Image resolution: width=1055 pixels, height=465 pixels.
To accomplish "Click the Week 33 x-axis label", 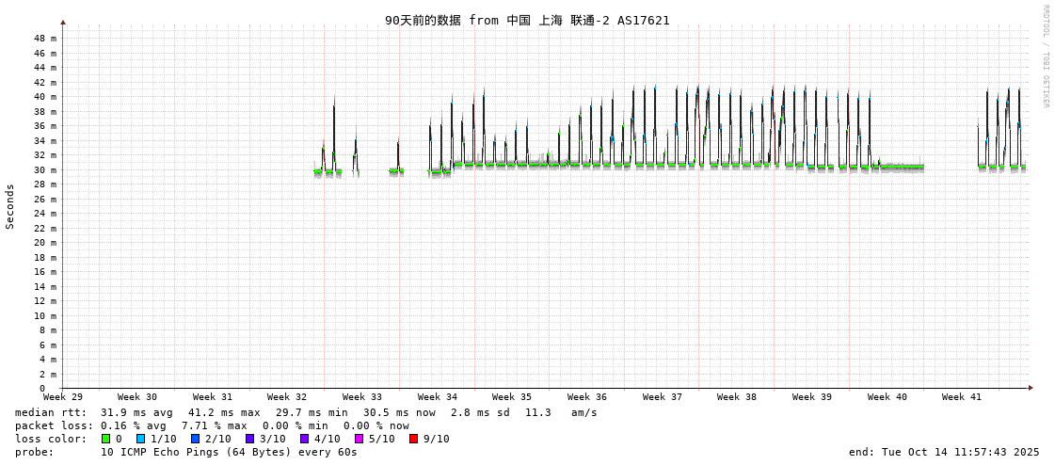I will 362,397.
